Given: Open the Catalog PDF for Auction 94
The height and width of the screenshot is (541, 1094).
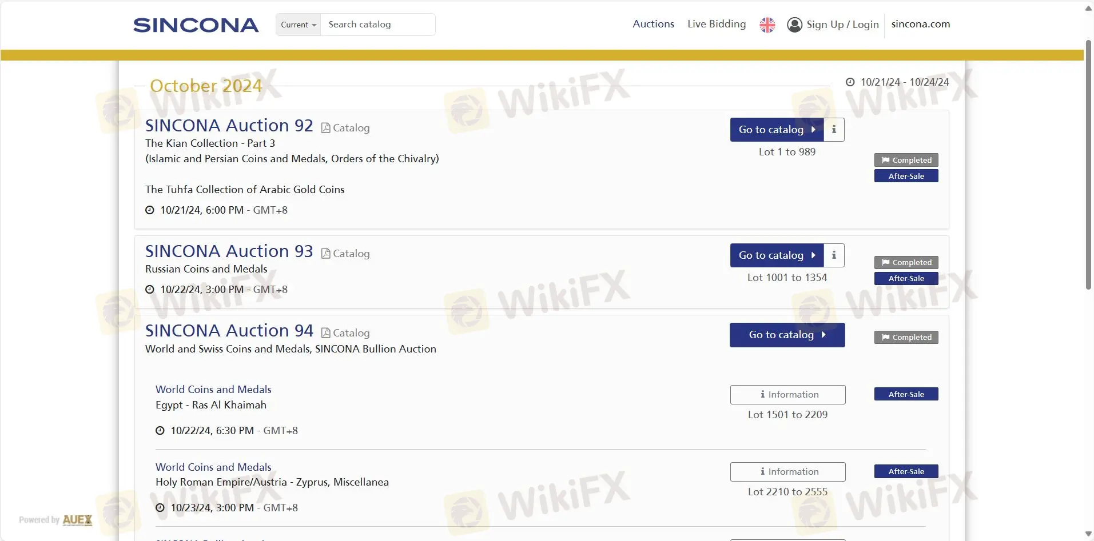Looking at the screenshot, I should pyautogui.click(x=345, y=333).
